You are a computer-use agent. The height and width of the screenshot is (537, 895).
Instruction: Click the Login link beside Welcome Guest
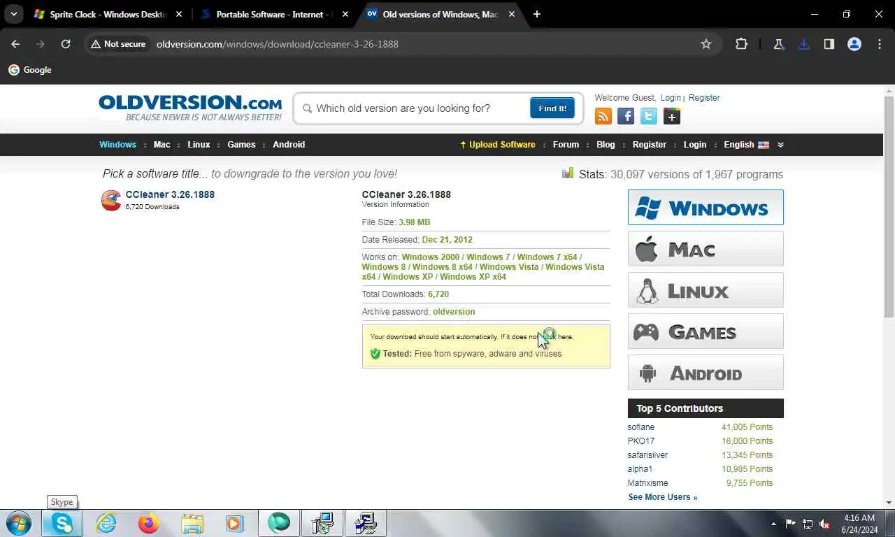coord(671,98)
